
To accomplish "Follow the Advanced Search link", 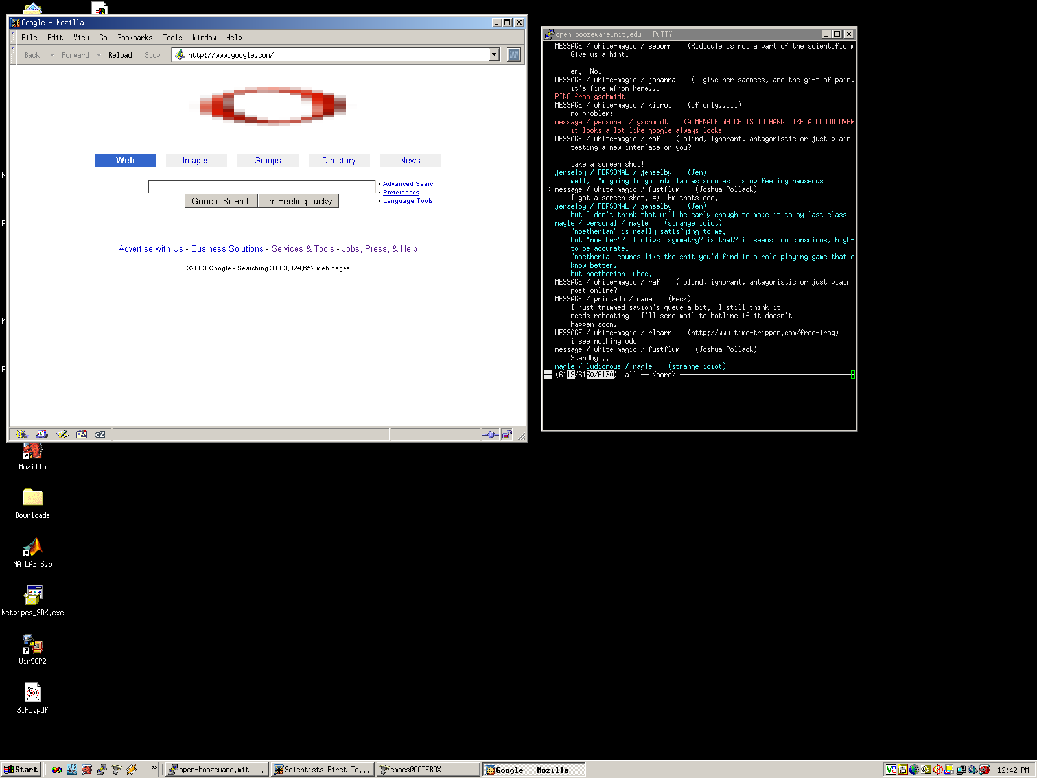I will click(410, 184).
